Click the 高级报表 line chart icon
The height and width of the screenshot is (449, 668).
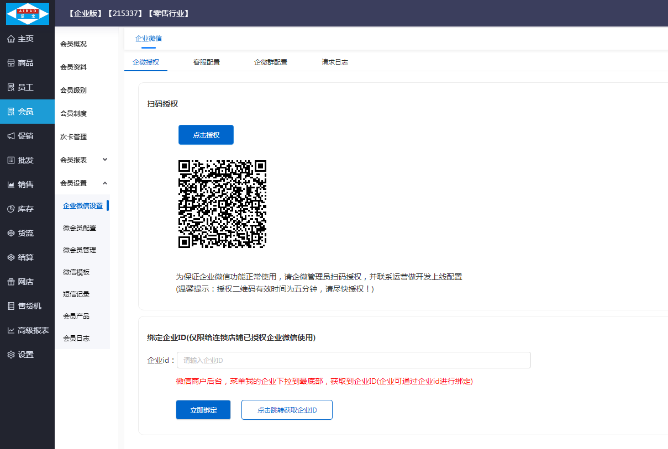11,330
